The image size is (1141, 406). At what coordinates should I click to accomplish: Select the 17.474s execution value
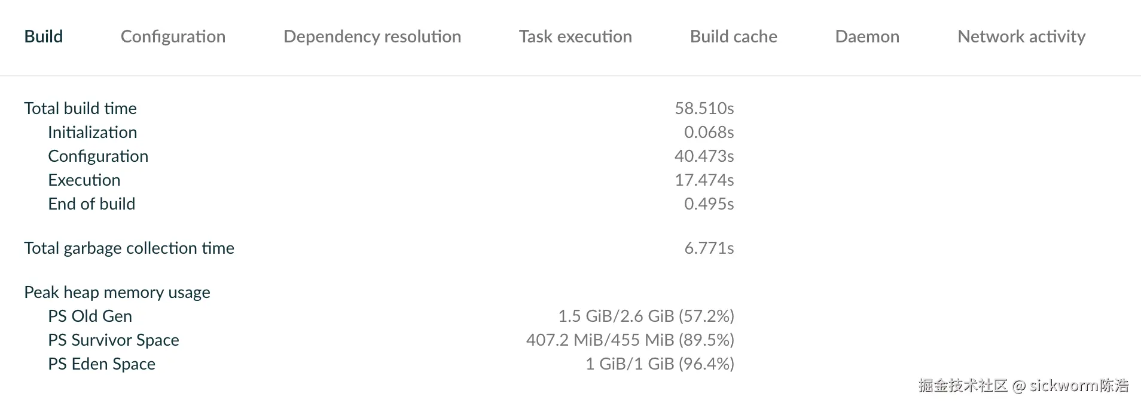pos(704,180)
